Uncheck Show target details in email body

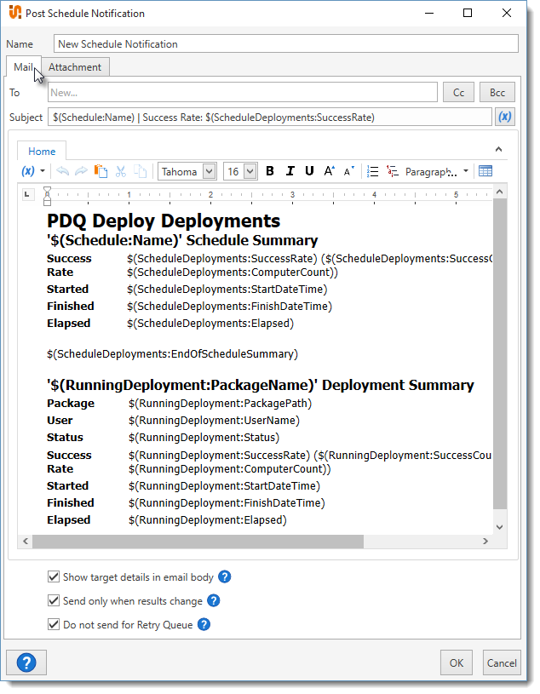tap(55, 577)
